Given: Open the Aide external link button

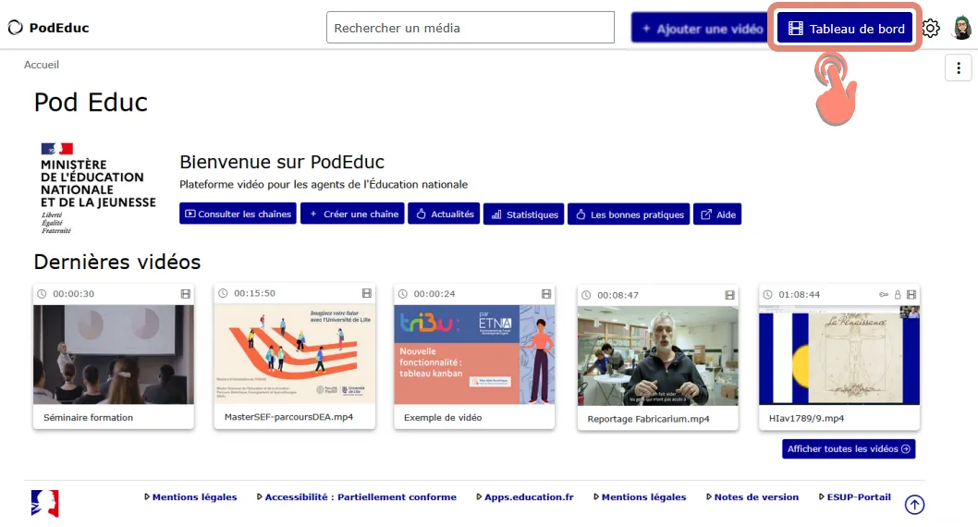Looking at the screenshot, I should [x=717, y=214].
